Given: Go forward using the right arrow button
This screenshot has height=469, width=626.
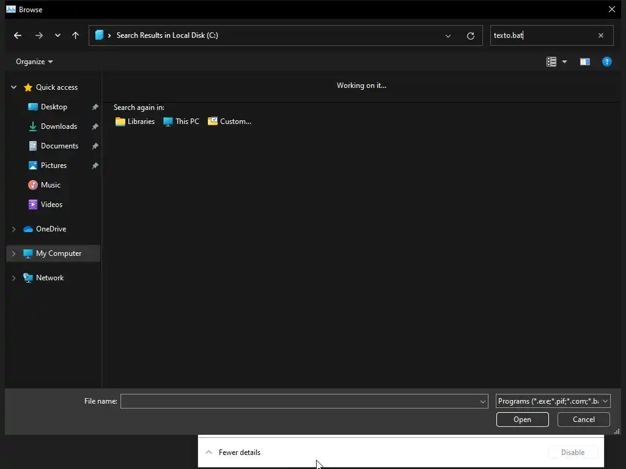Looking at the screenshot, I should pos(39,35).
